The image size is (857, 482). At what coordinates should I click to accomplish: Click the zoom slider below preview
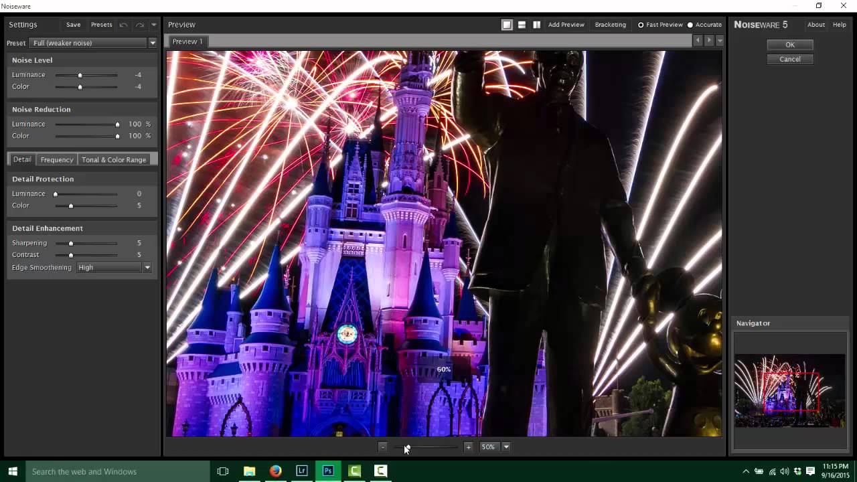[x=426, y=447]
